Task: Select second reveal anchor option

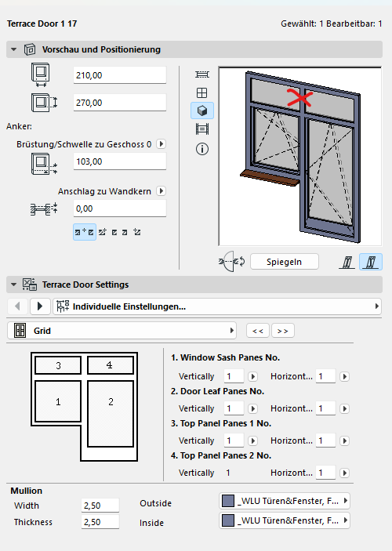Action: [102, 232]
